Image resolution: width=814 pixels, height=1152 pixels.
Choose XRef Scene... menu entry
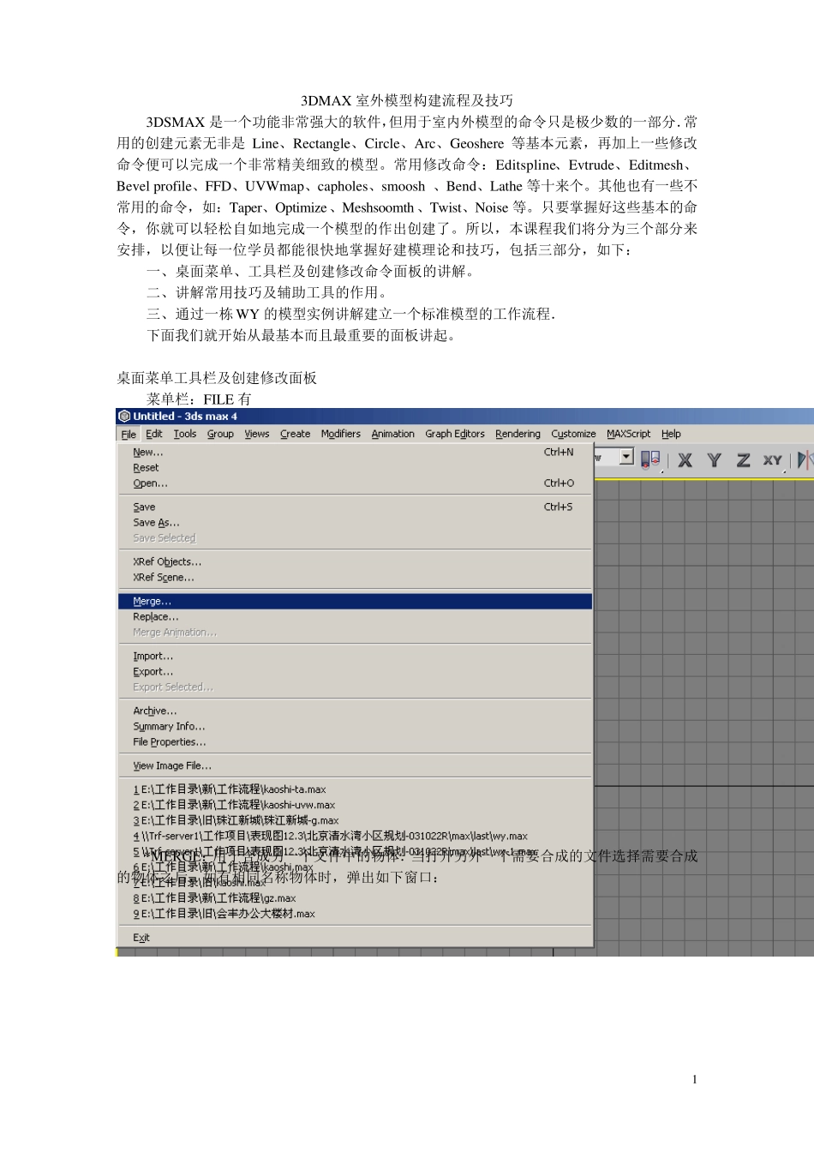point(355,578)
